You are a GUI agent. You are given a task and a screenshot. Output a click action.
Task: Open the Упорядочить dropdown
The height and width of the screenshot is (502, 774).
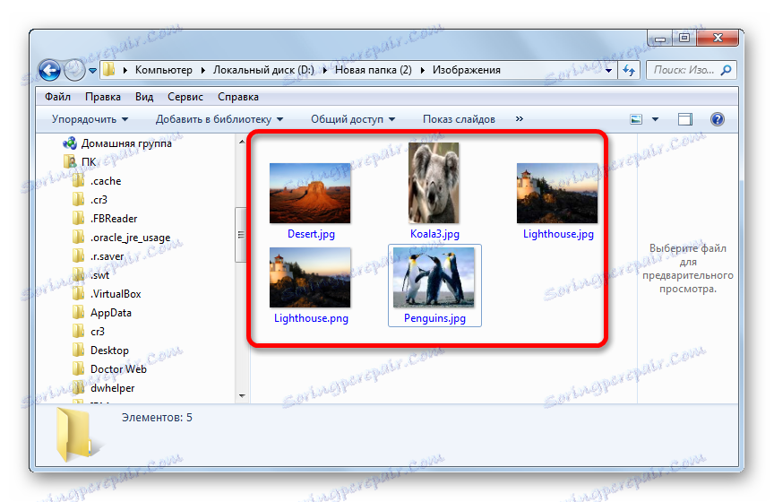coord(90,119)
